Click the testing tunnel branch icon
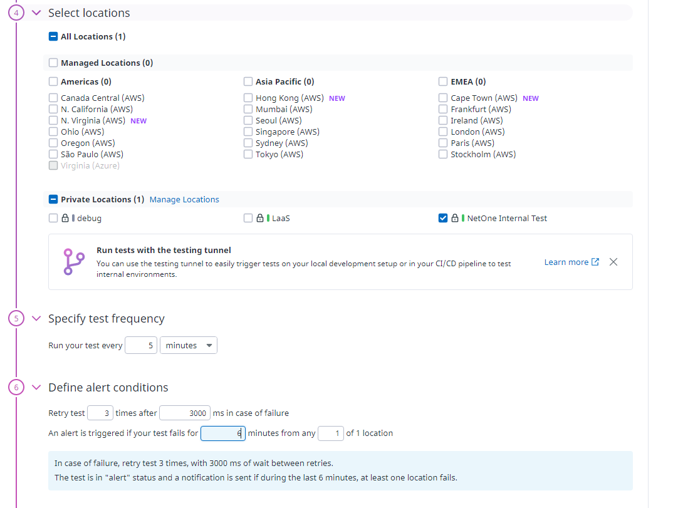Screen dimensions: 673x508 point(74,261)
